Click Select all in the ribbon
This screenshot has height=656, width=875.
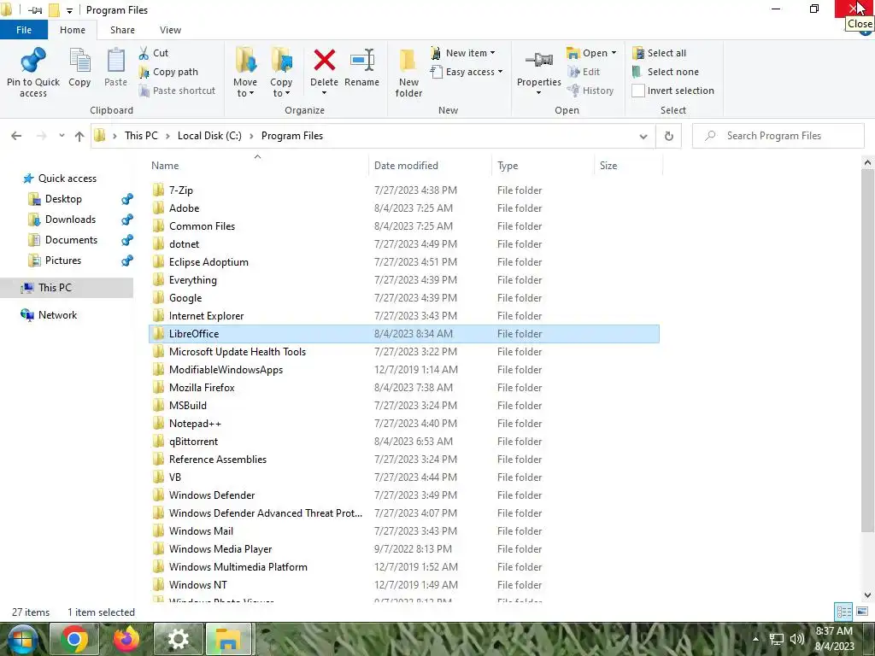click(x=659, y=53)
